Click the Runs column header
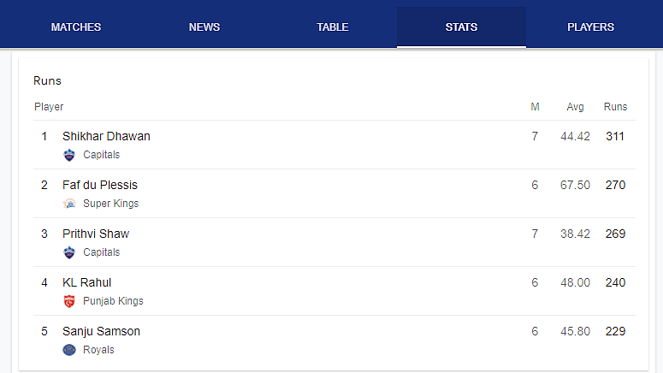The width and height of the screenshot is (663, 373). [x=615, y=107]
